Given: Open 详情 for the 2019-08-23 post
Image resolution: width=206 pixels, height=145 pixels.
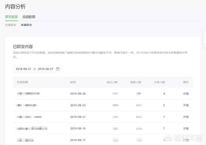Looking at the screenshot, I should (186, 105).
